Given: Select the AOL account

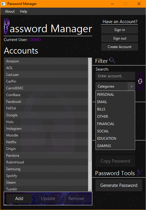Looking at the screenshot, I should [x=46, y=68].
